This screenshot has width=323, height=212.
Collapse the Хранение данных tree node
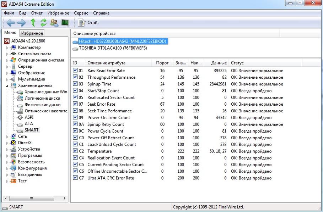pos(7,86)
